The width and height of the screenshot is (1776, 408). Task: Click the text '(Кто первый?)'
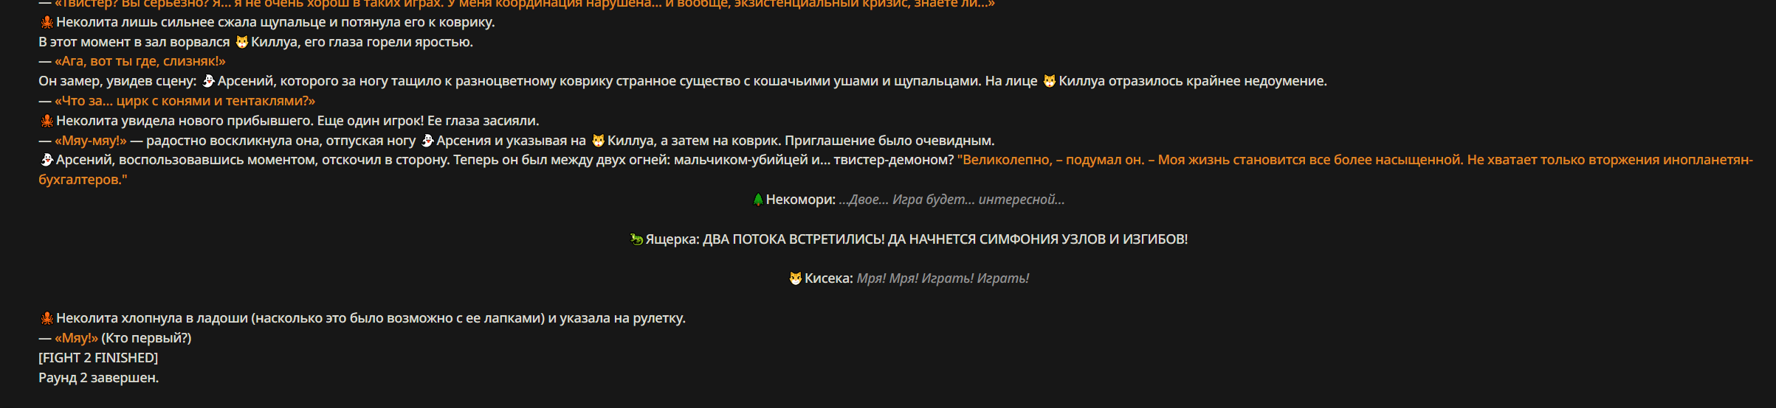[146, 338]
